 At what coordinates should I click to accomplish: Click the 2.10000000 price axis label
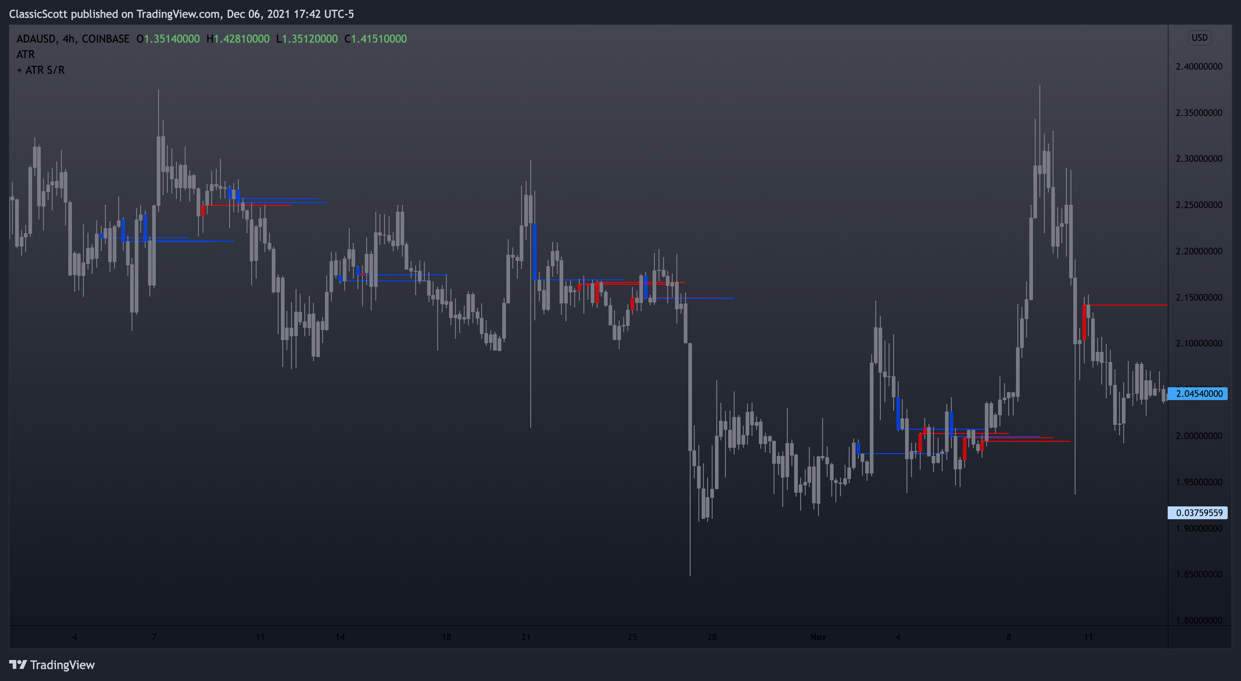pyautogui.click(x=1198, y=343)
